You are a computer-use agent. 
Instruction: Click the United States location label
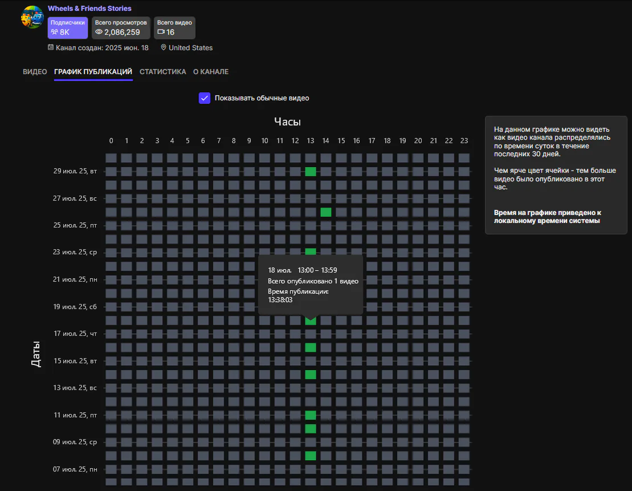pyautogui.click(x=190, y=47)
